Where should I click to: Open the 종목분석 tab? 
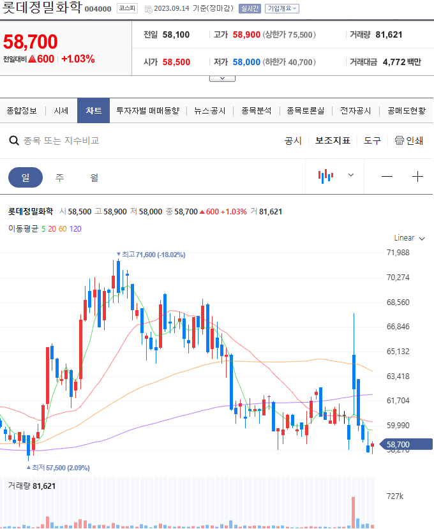257,110
